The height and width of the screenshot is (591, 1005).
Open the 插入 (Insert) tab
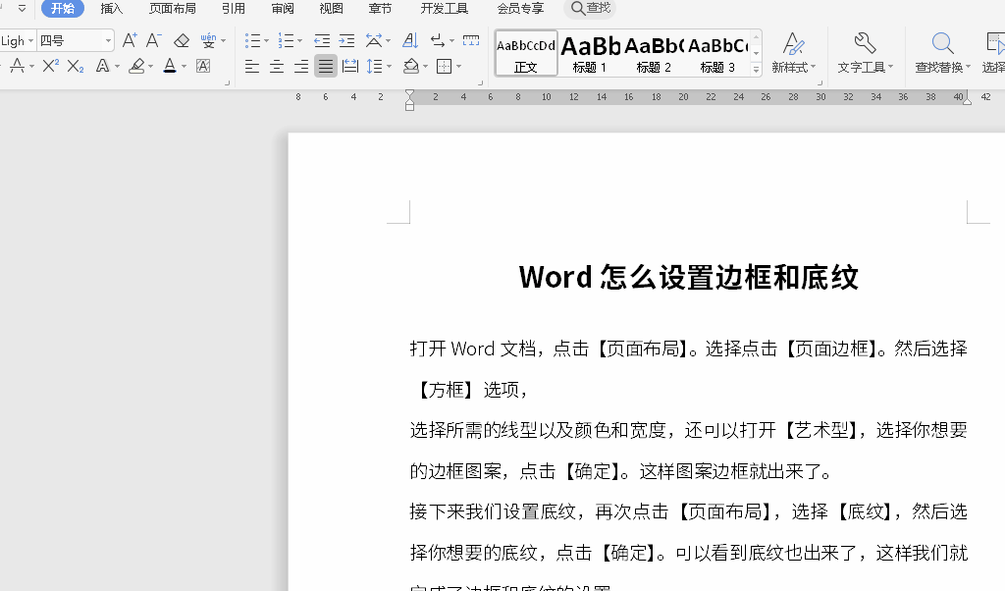point(112,8)
